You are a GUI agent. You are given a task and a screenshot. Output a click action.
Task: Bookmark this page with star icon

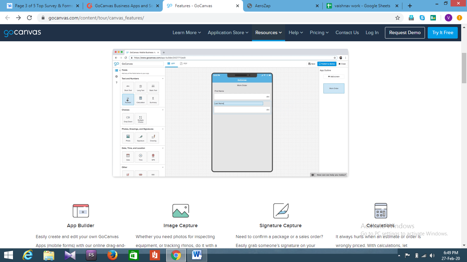pos(398,18)
